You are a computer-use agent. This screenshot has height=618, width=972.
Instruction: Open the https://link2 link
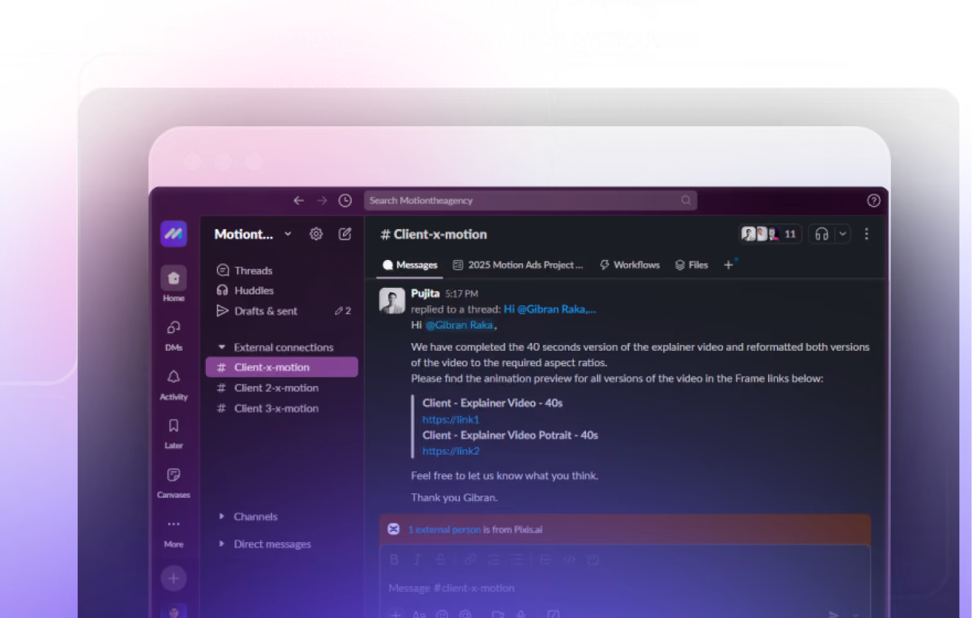click(451, 451)
